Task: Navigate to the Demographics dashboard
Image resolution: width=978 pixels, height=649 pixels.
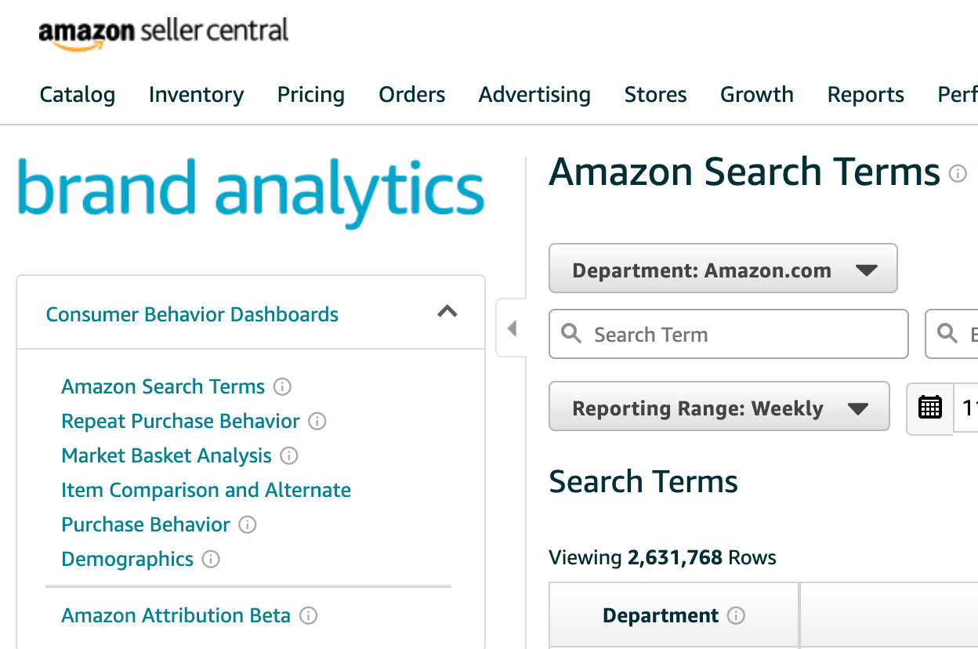Action: click(127, 559)
